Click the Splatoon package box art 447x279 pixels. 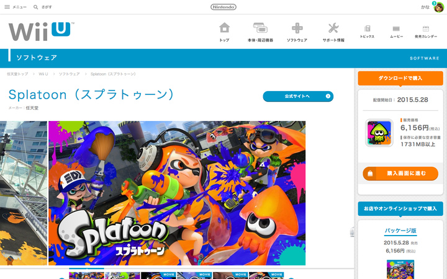400,269
